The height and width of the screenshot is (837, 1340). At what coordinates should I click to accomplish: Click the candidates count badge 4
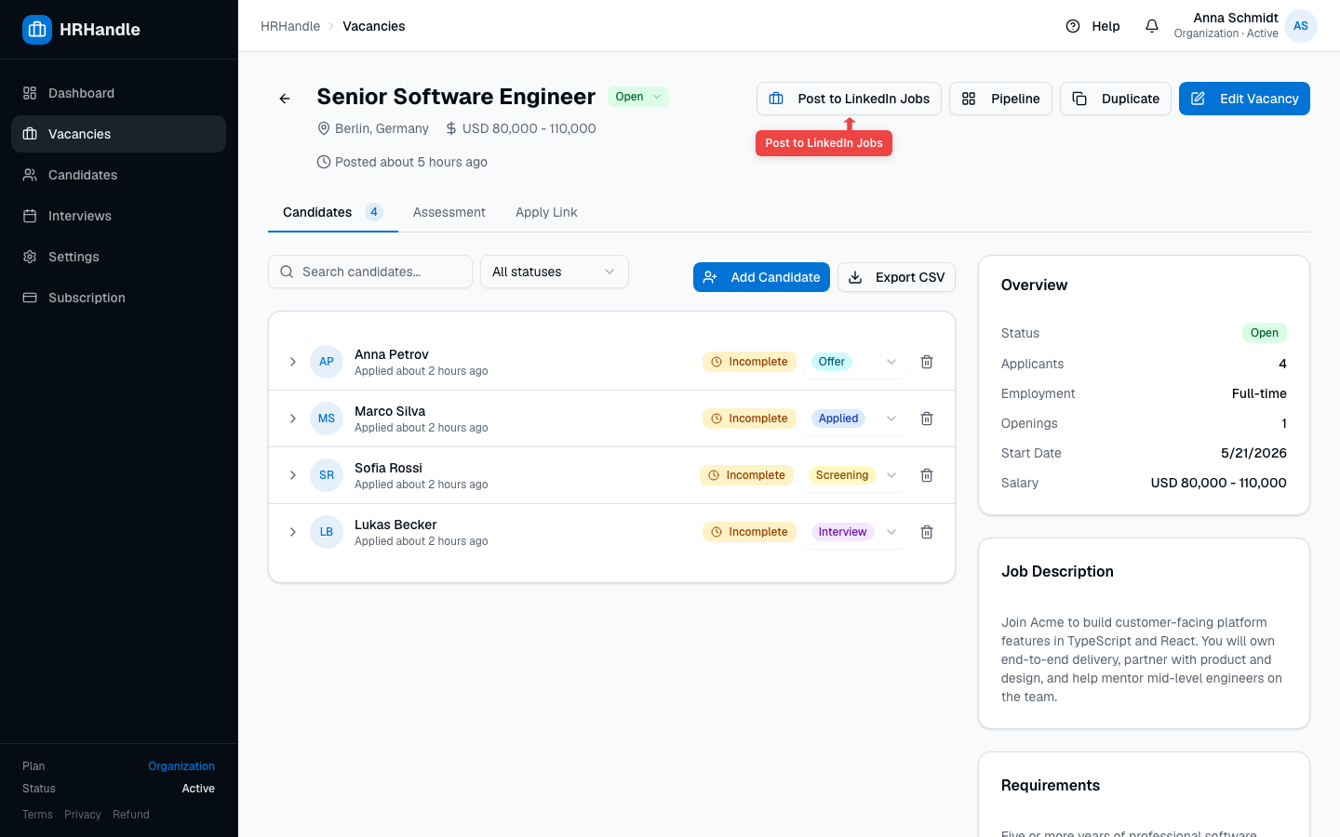[374, 212]
